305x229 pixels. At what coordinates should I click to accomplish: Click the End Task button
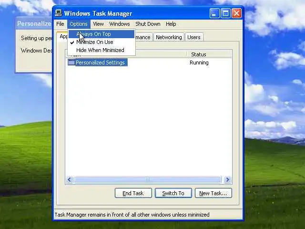point(133,193)
